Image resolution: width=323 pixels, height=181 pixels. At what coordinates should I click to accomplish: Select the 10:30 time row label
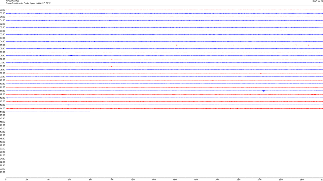click(2, 84)
